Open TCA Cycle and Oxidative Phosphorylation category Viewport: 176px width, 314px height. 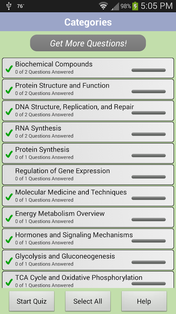pos(88,280)
